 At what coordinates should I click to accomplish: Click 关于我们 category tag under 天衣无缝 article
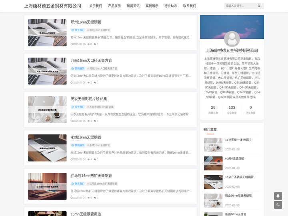(78, 107)
